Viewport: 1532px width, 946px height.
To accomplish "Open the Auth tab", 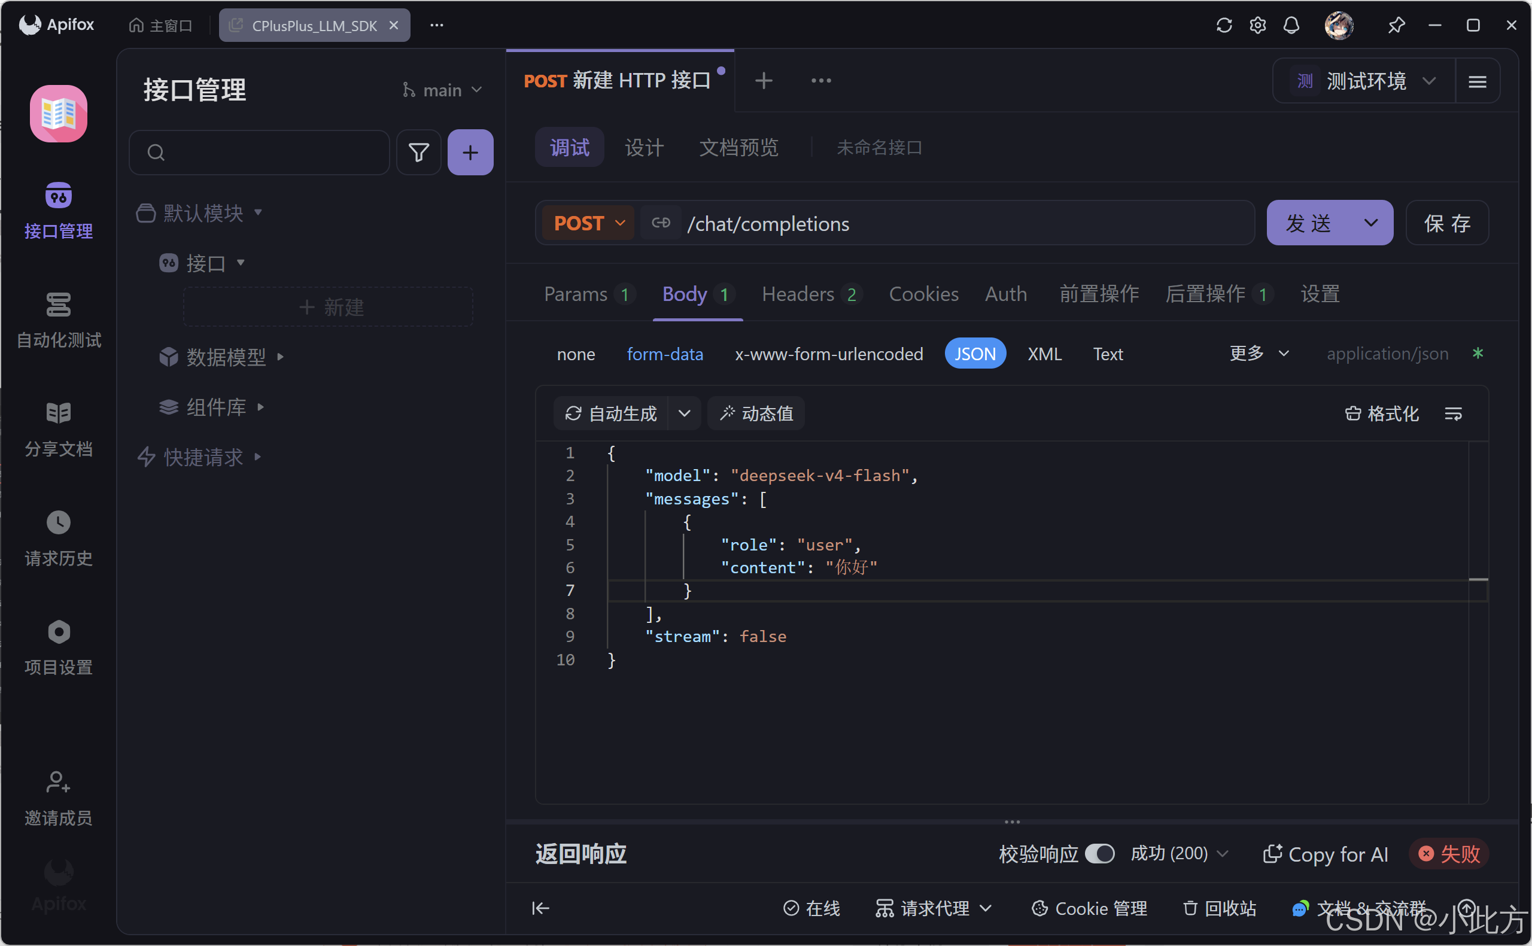I will 1006,293.
